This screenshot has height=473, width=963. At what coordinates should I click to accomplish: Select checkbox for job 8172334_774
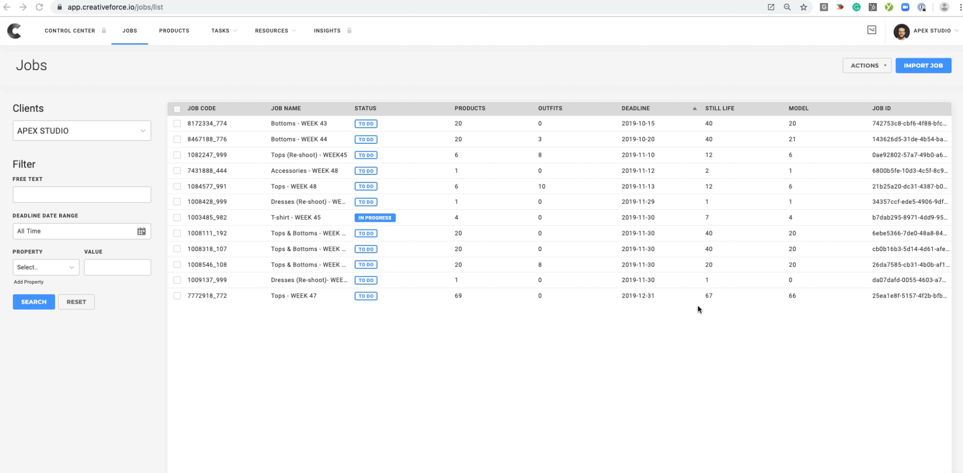tap(177, 123)
